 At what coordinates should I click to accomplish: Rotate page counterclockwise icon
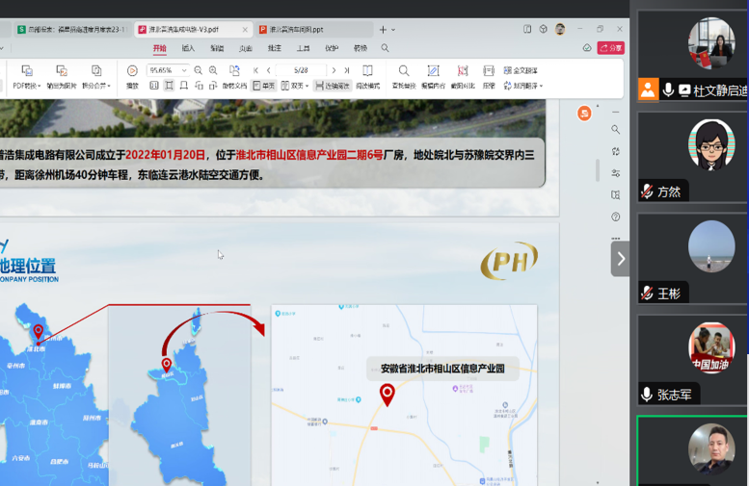point(199,86)
